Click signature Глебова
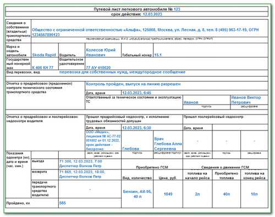Image resolution: width=275 pixels, height=217 pixels. point(130,149)
